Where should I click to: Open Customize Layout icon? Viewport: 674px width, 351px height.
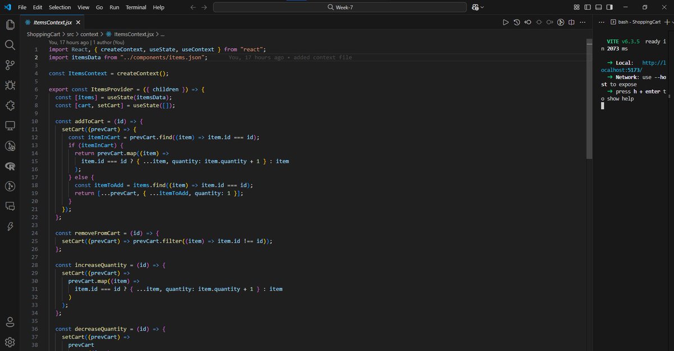point(577,7)
